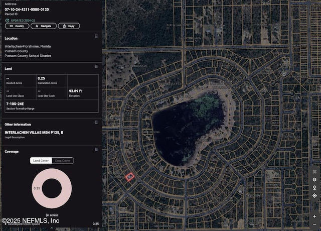Expand the panel with bottom chevron
The height and width of the screenshot is (231, 321).
52,228
